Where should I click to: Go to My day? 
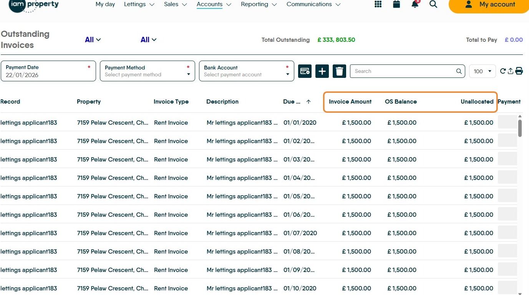point(105,4)
